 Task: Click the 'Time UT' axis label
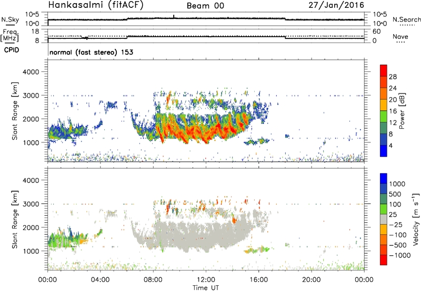point(206,288)
